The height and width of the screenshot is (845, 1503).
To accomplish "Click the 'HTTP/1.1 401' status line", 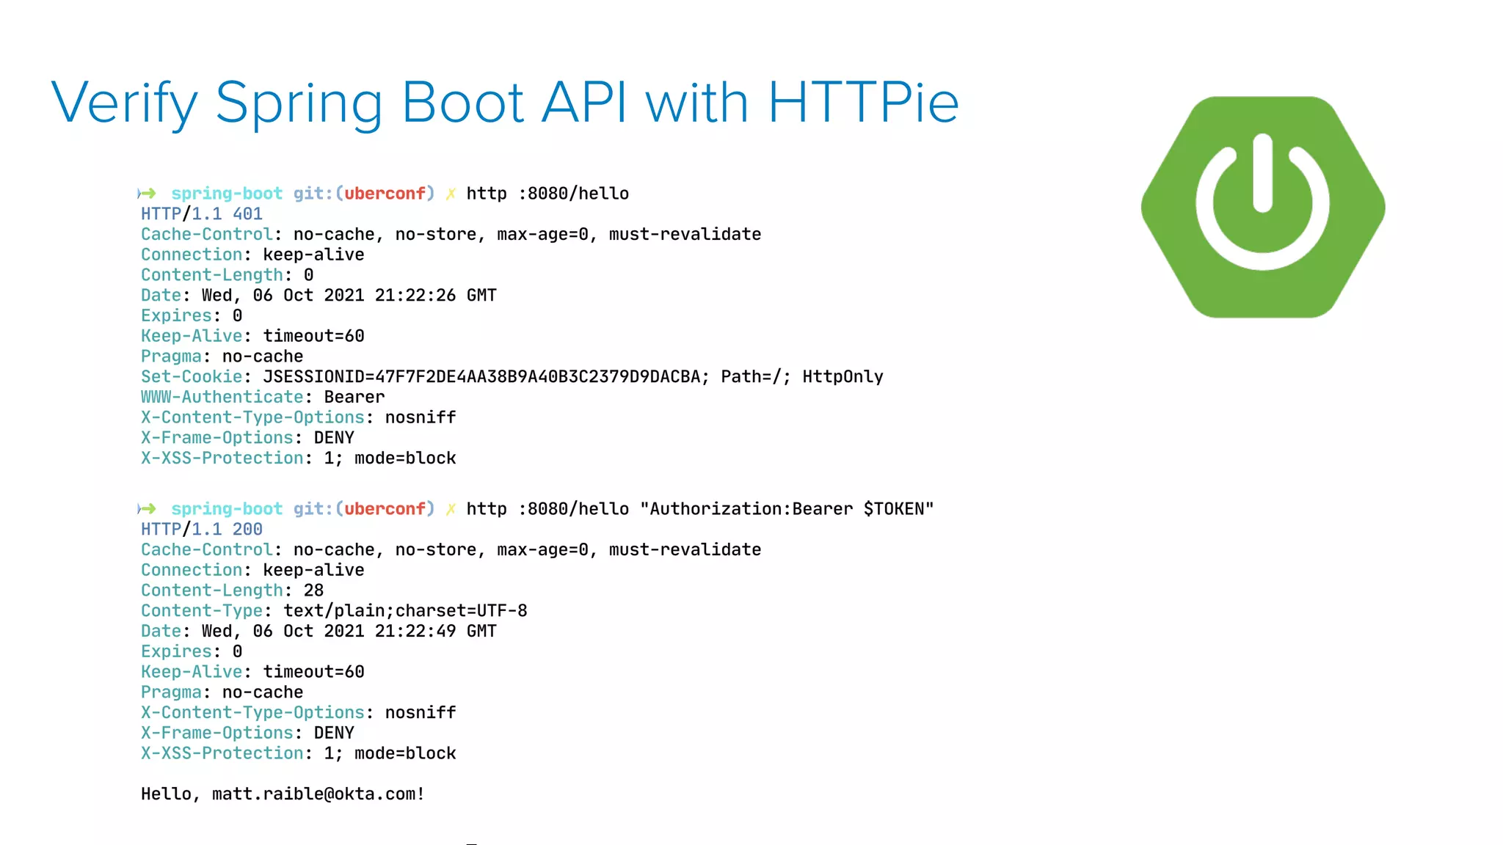I will coord(202,214).
